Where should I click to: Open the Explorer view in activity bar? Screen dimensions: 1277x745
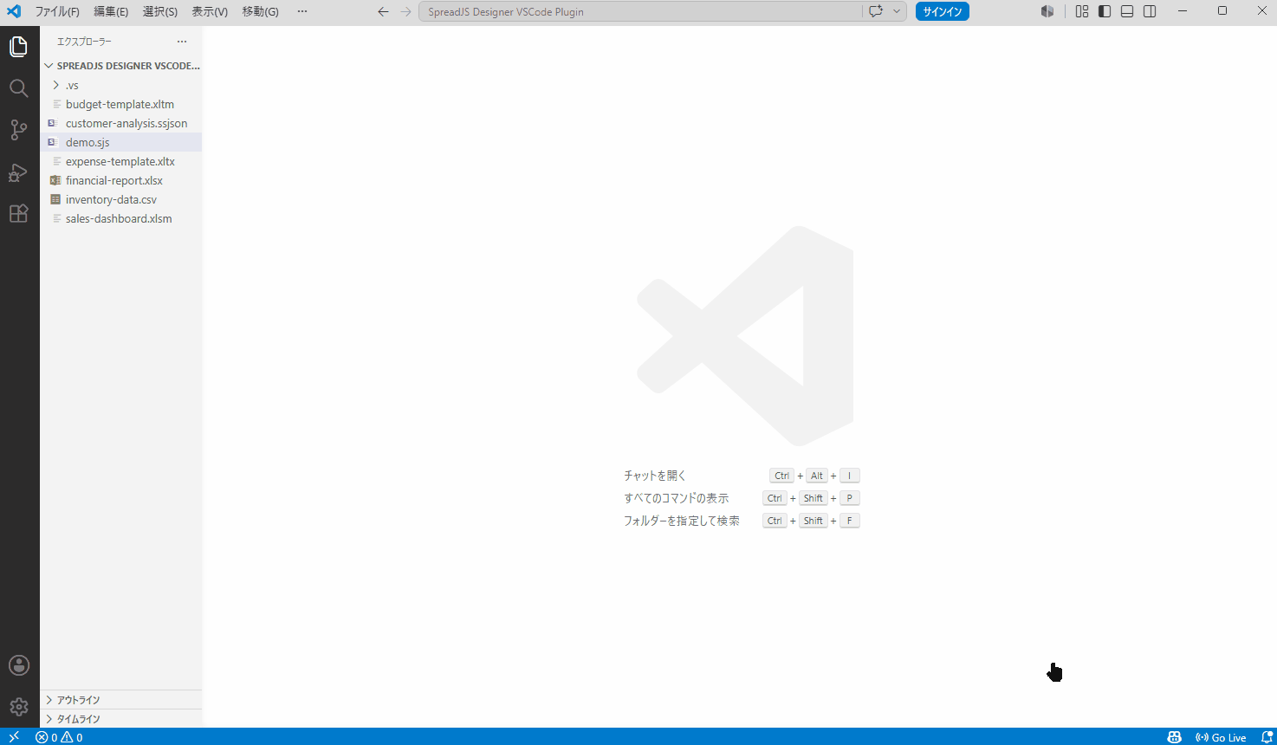(x=19, y=47)
